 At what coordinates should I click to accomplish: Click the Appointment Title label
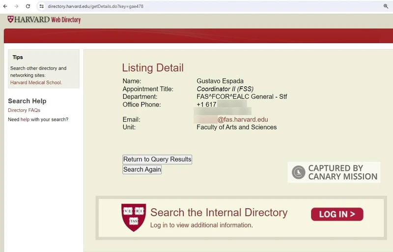(x=148, y=89)
